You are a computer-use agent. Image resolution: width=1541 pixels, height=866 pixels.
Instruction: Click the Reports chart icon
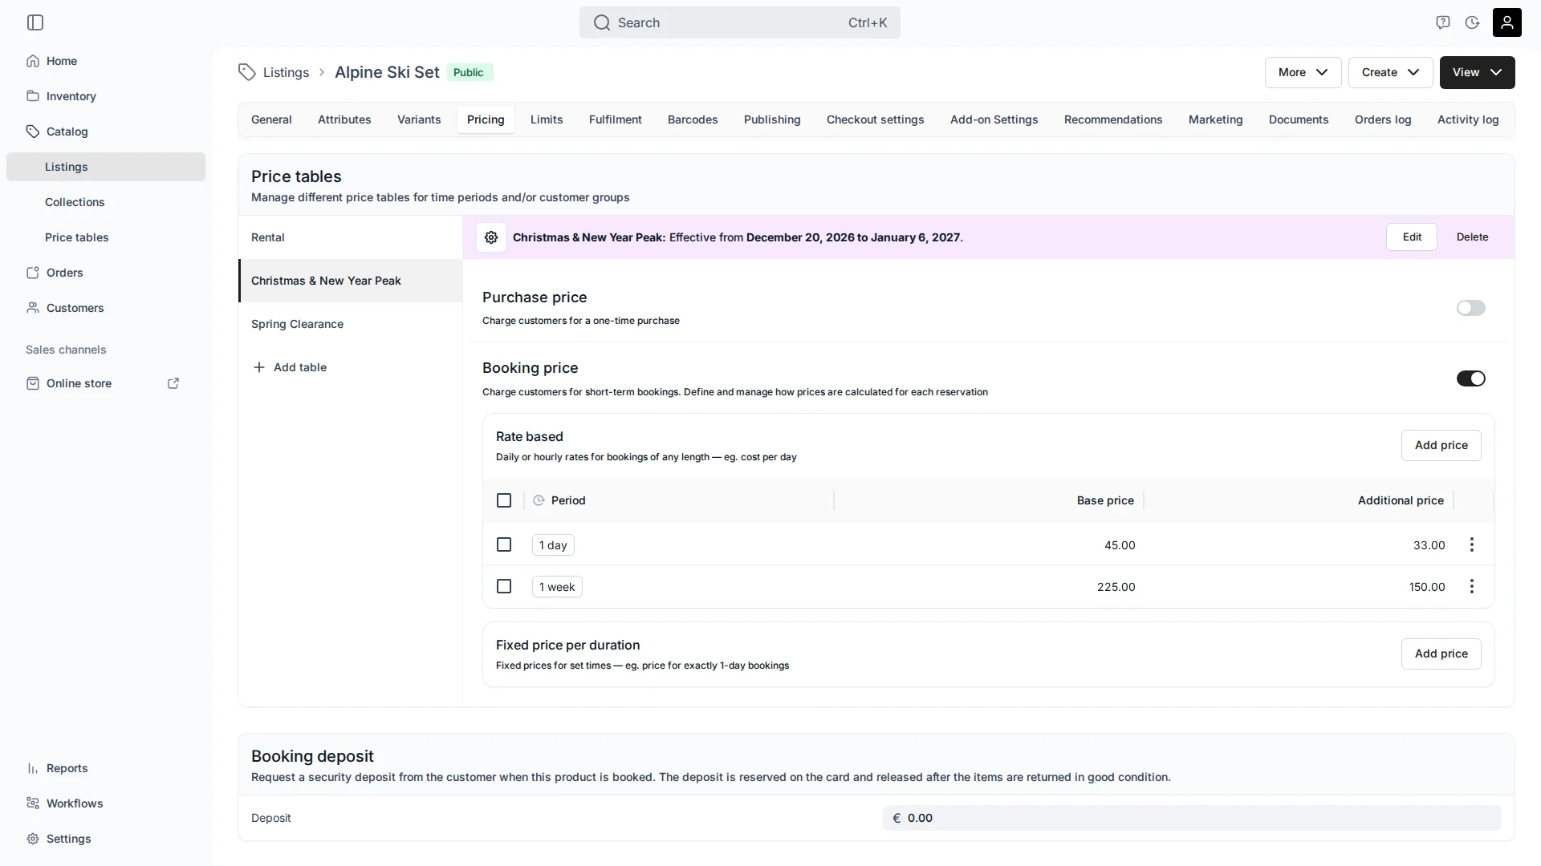[x=33, y=768]
